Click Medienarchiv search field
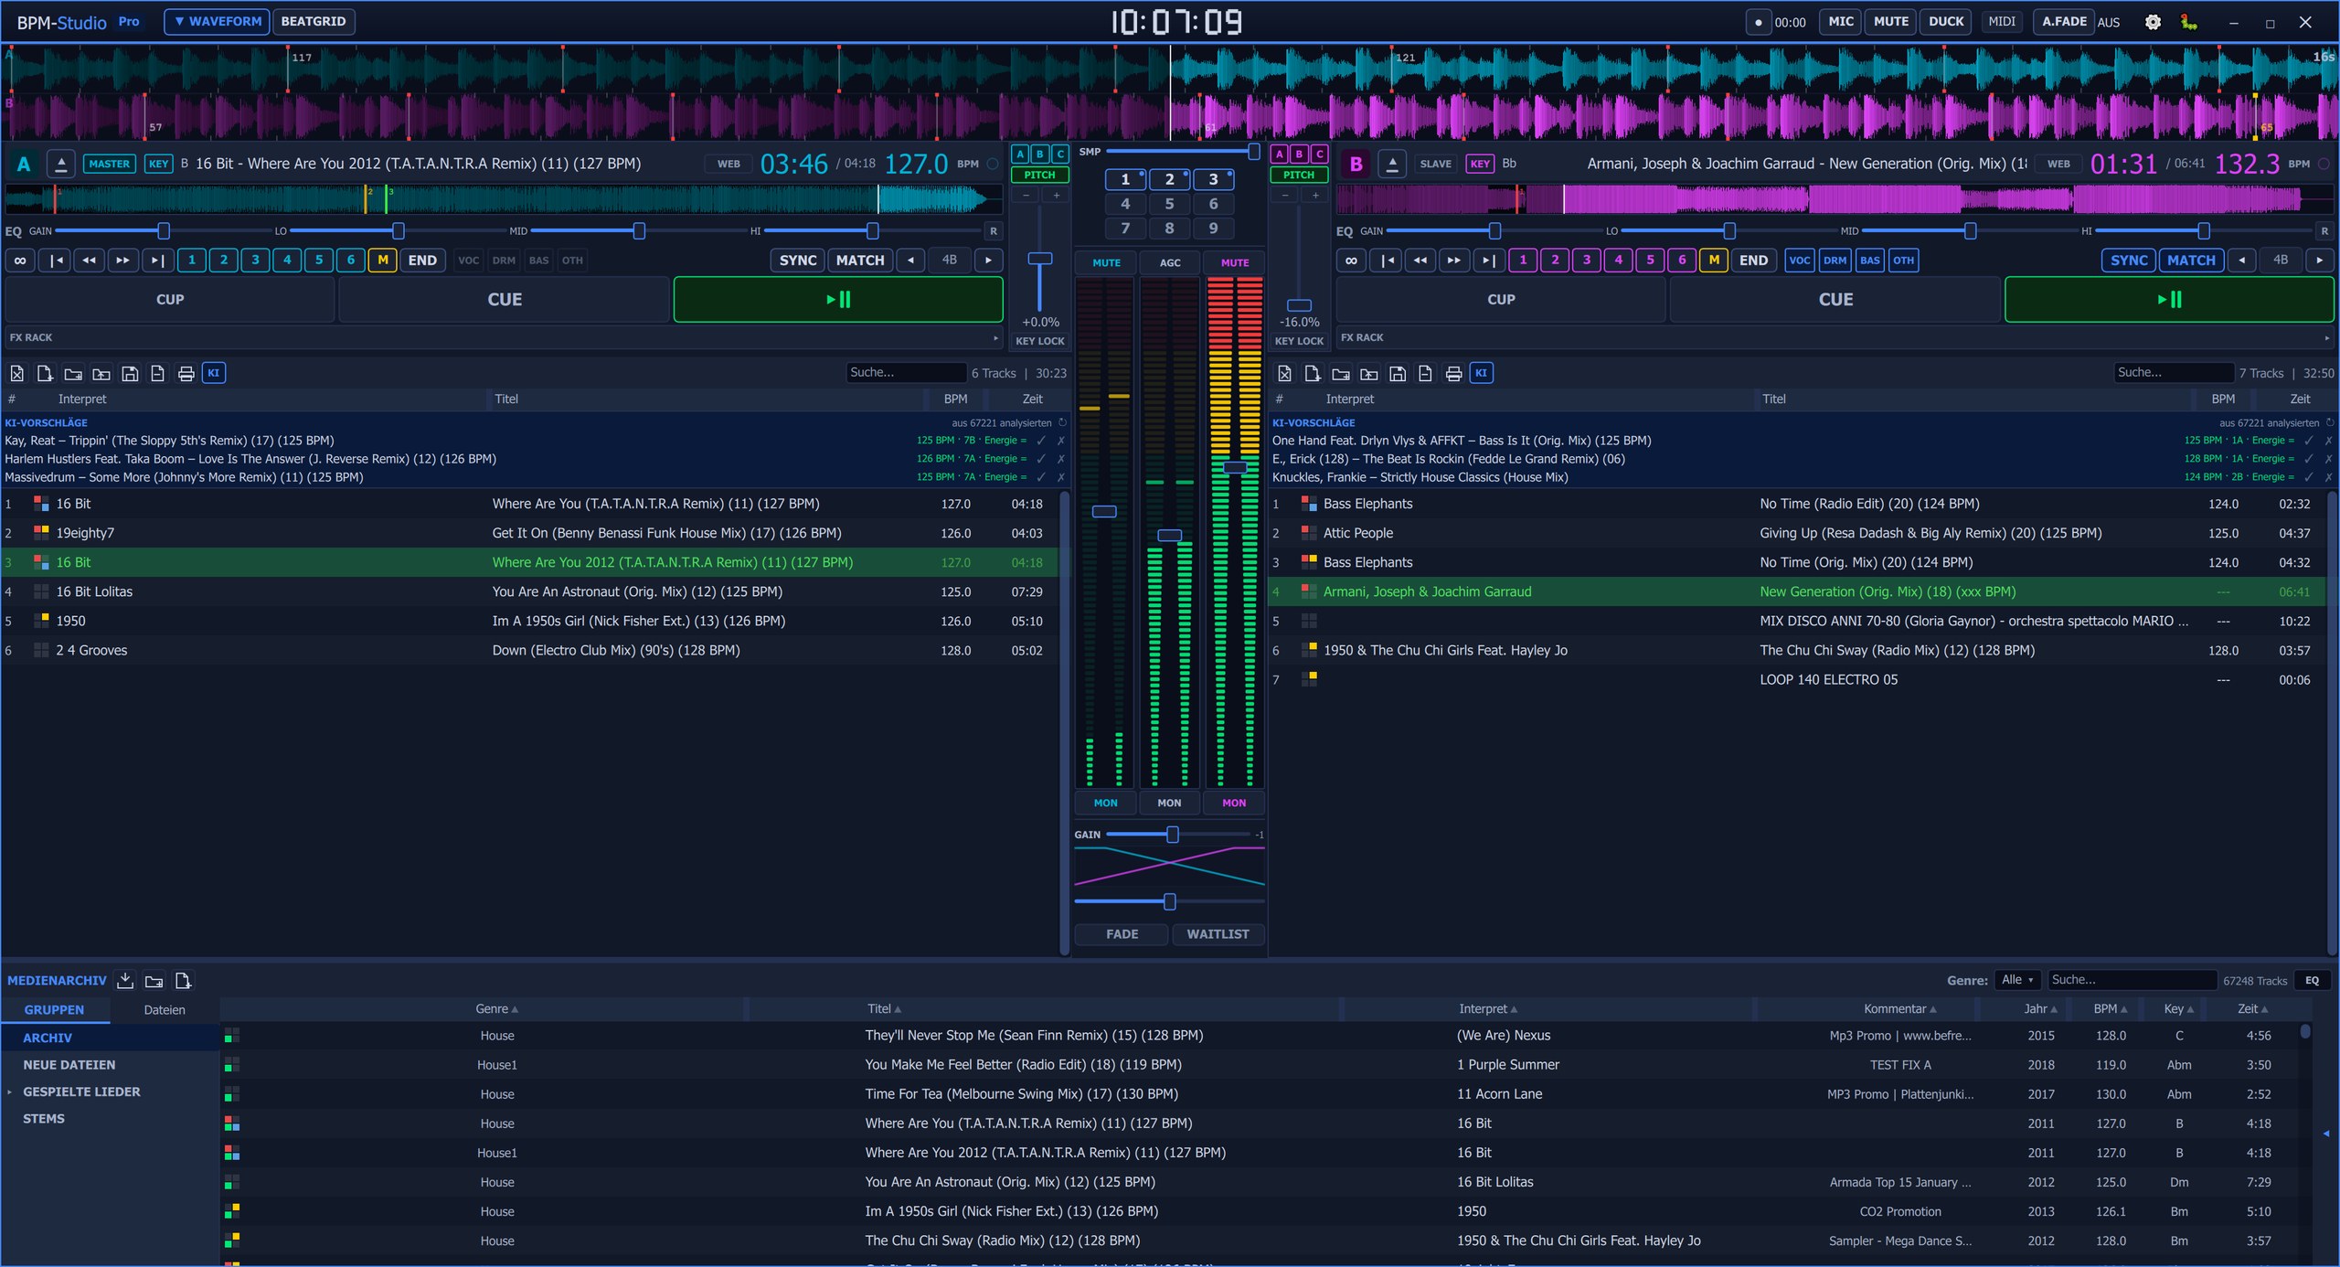Screen dimensions: 2340x1267 tap(2133, 980)
